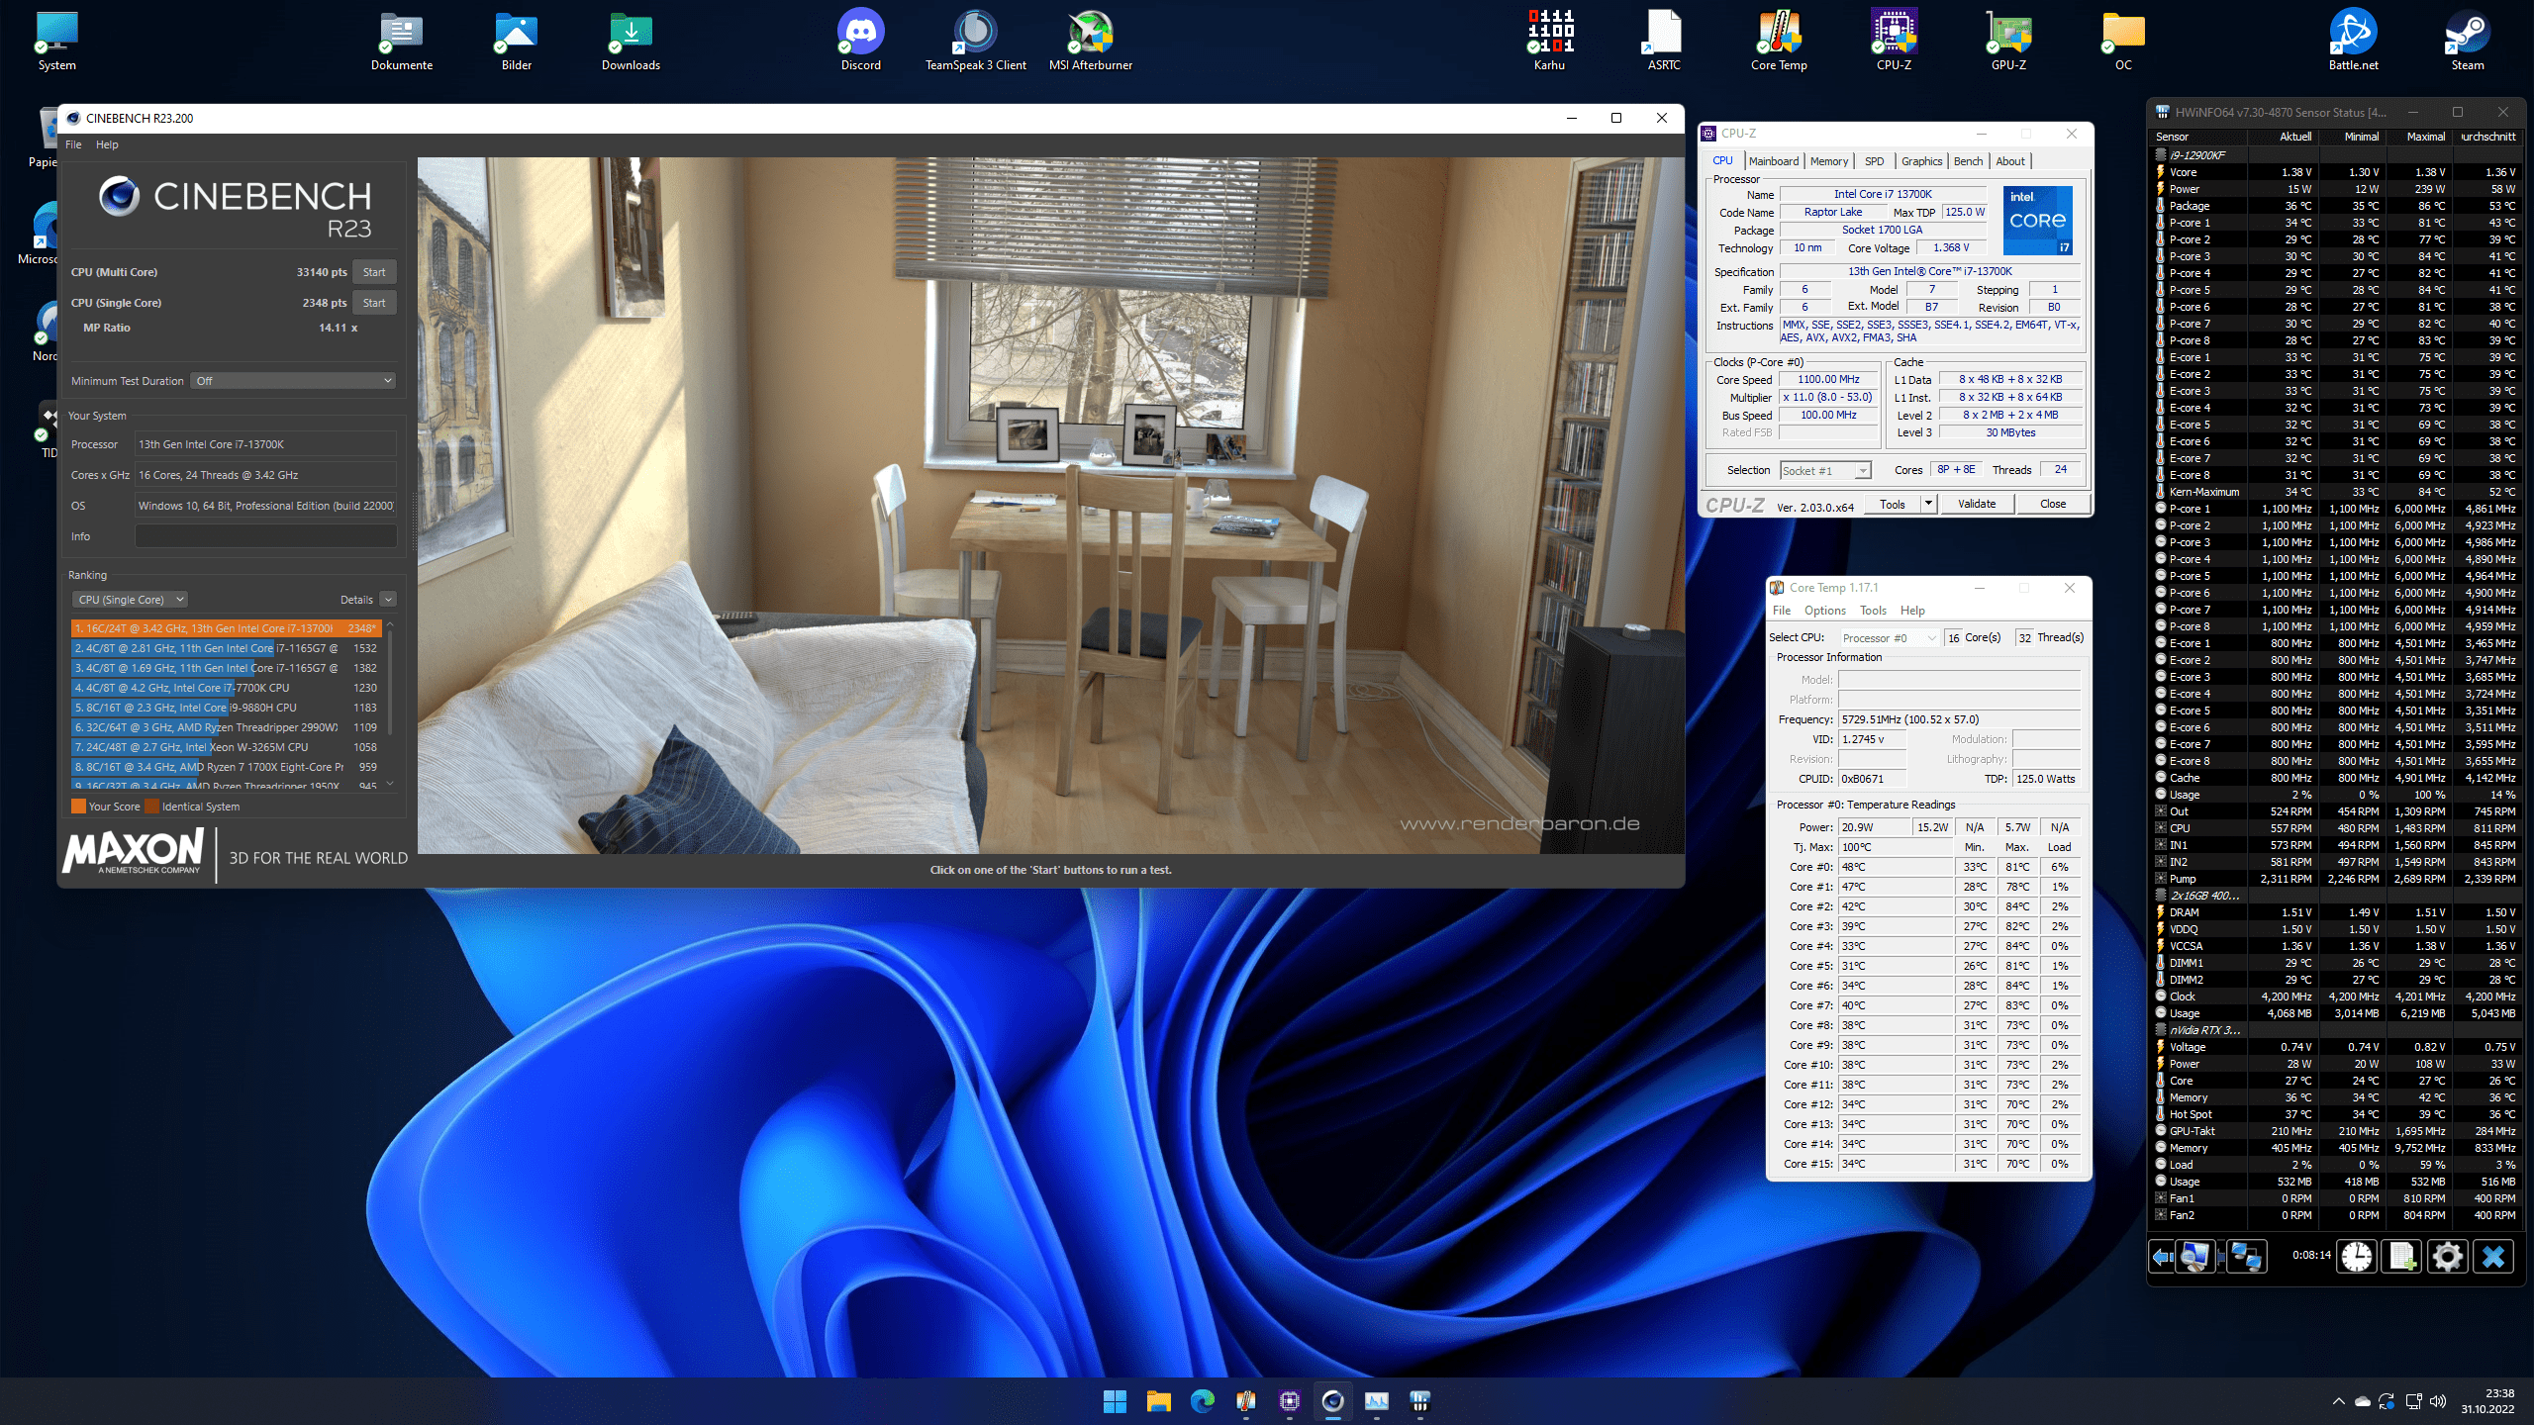Screen dimensions: 2534x1425
Task: Open the Karhu desktop shortcut
Action: [1549, 40]
